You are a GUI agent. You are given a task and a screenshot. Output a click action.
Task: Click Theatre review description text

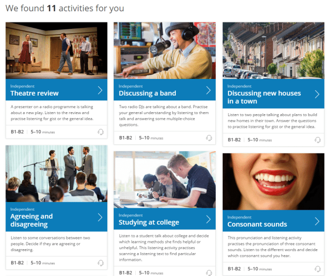[x=52, y=113]
